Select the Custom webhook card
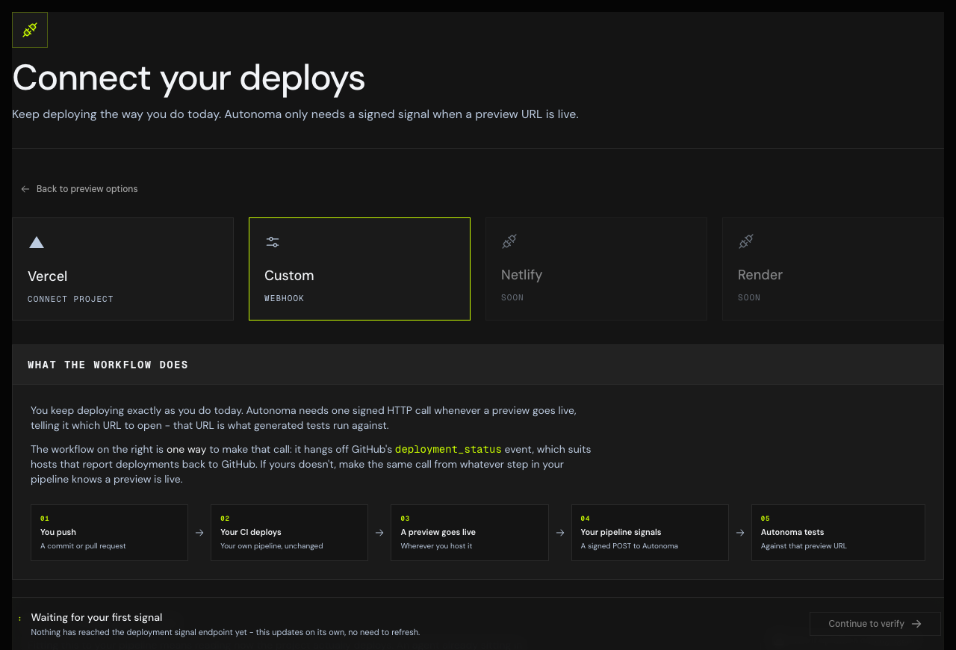 [359, 269]
